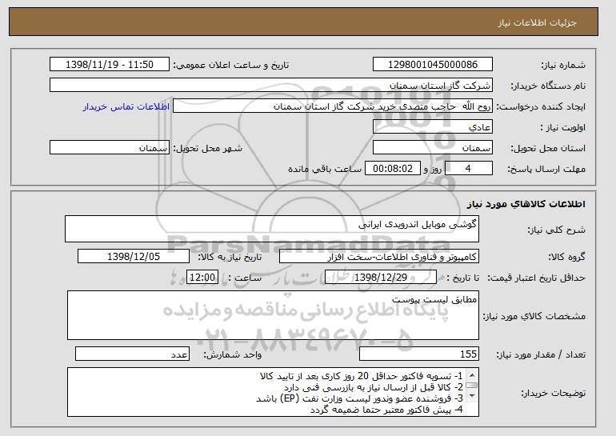This screenshot has height=436, width=616.
Task: Click the unit of measure field عدد
Action: click(132, 354)
